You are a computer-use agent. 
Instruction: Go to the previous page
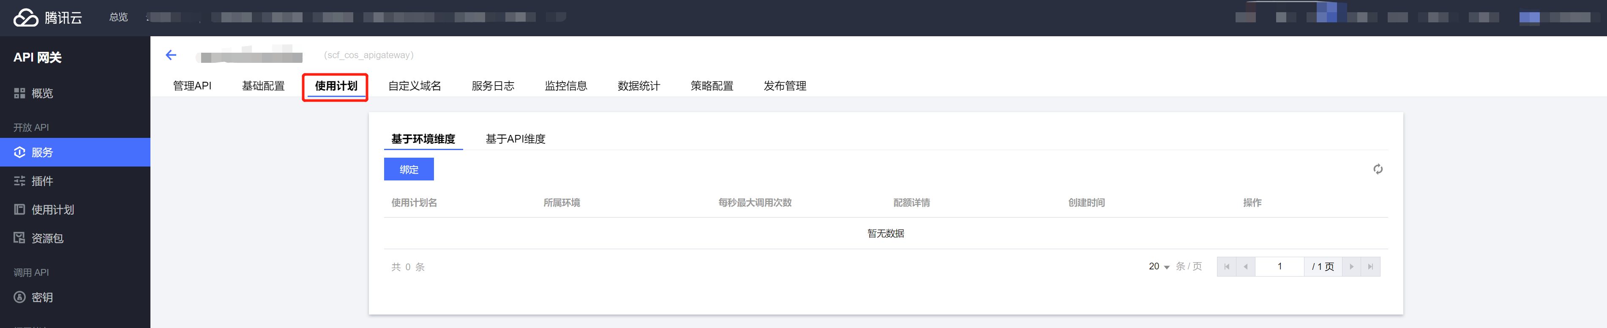[1245, 266]
